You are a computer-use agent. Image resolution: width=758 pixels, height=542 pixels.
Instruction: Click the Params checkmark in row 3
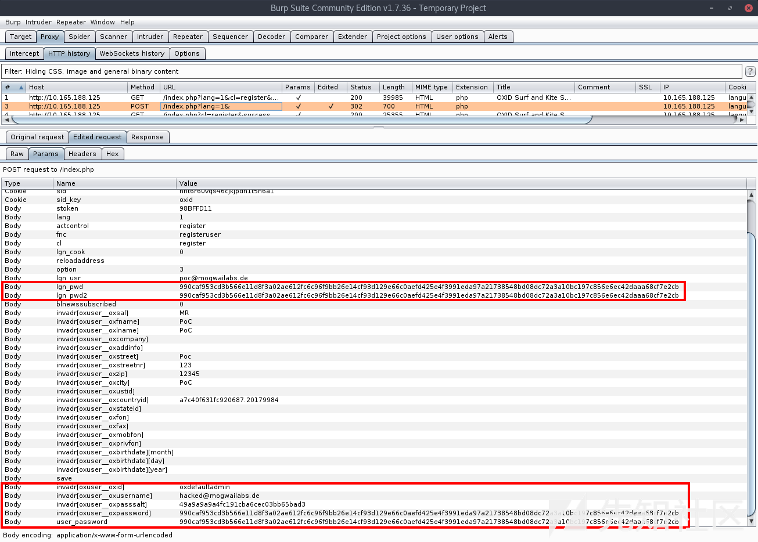pyautogui.click(x=299, y=106)
